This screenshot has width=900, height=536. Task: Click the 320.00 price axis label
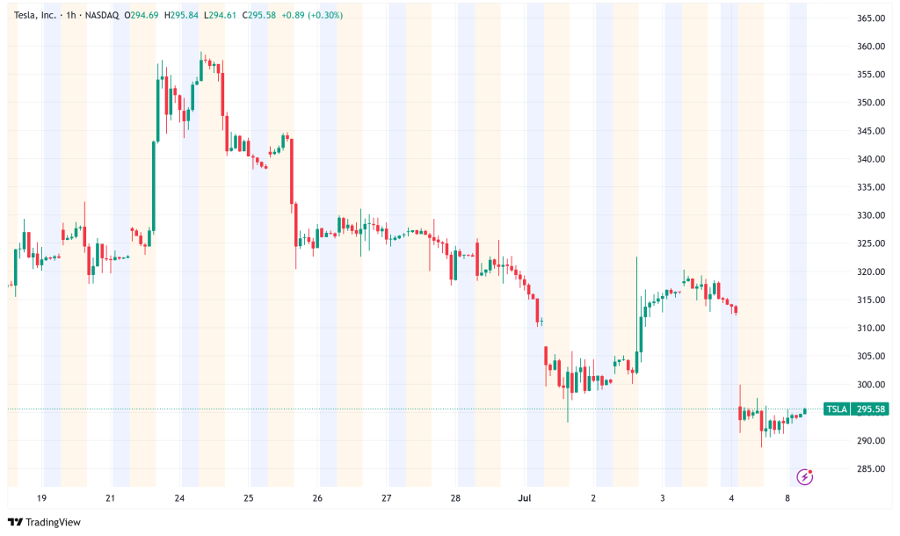(871, 272)
